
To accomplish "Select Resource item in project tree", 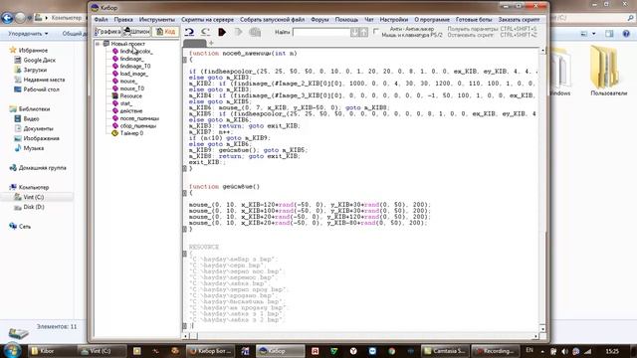I will (130, 95).
